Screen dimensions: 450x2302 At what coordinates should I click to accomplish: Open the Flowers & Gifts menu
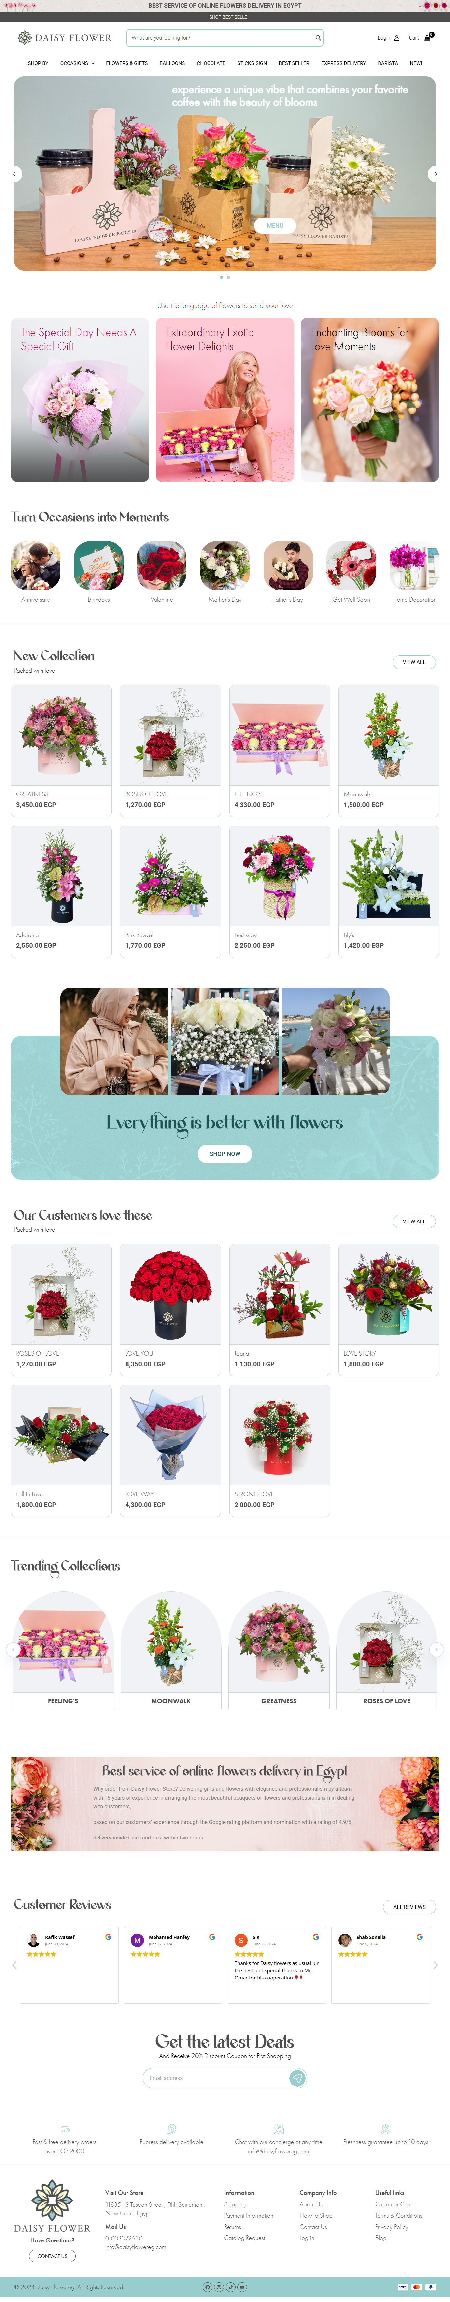click(x=127, y=64)
